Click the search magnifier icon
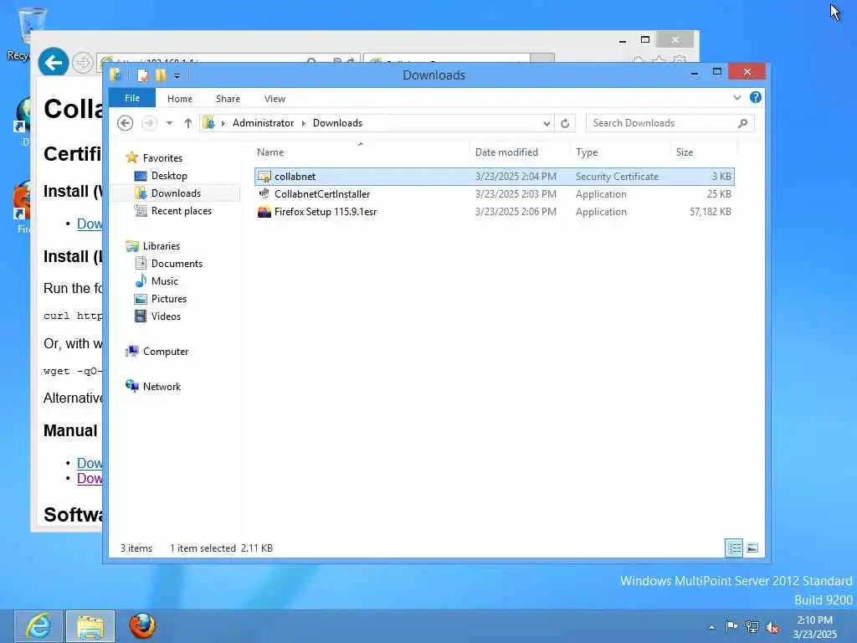The width and height of the screenshot is (857, 643). pos(742,123)
